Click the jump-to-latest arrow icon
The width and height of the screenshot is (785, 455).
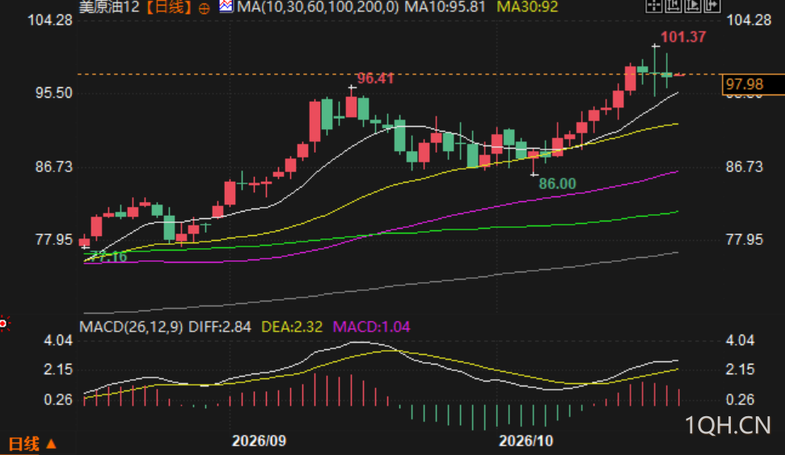pyautogui.click(x=712, y=6)
